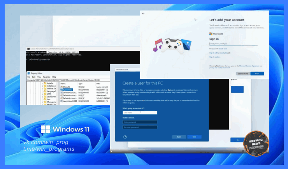Expand the Internet Settings key in registry tree
This screenshot has width=288, height=169.
coord(43,89)
